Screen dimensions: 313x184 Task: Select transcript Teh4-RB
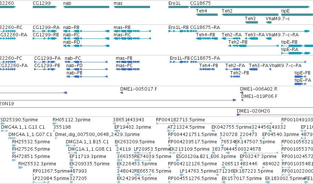point(207,38)
